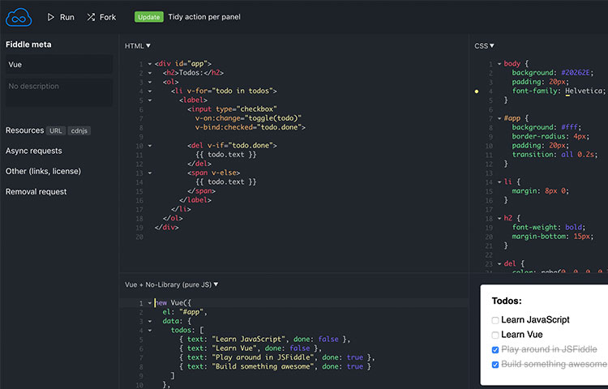The image size is (608, 389).
Task: Uncheck Play around in JSFiddle checkbox
Action: coord(495,350)
